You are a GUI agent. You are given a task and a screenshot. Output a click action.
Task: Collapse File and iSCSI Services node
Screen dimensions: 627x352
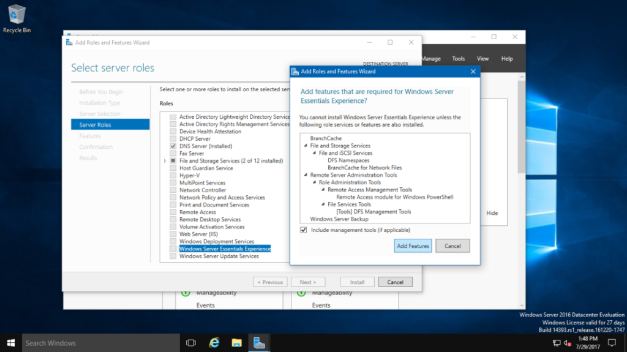click(314, 153)
